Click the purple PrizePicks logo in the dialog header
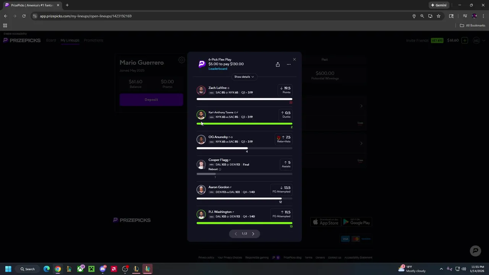Screen dimensions: 489x275 click(x=202, y=64)
